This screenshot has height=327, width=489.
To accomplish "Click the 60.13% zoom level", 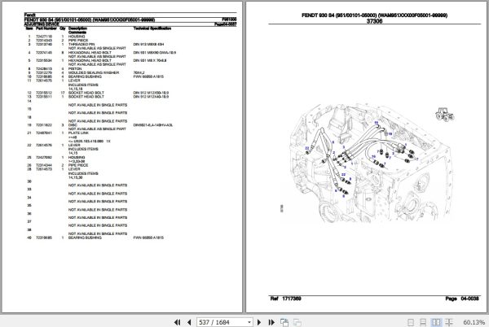I will point(474,322).
